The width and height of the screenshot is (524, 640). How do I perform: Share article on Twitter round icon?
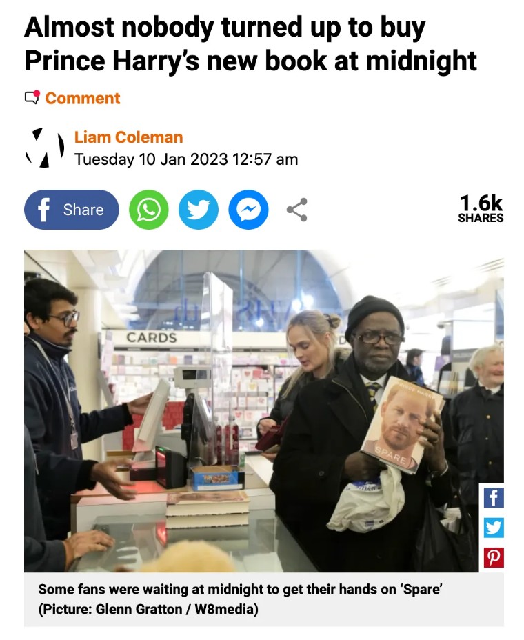point(199,210)
